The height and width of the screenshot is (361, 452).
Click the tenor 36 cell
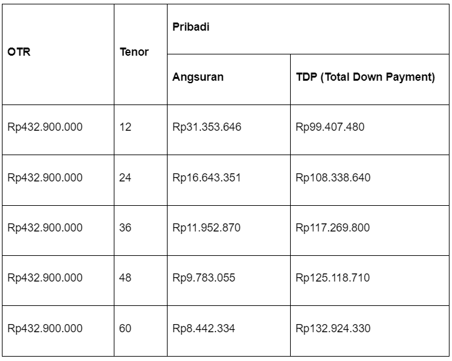[x=126, y=228]
